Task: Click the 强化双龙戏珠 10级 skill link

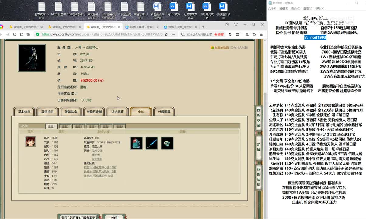Action: point(100,172)
